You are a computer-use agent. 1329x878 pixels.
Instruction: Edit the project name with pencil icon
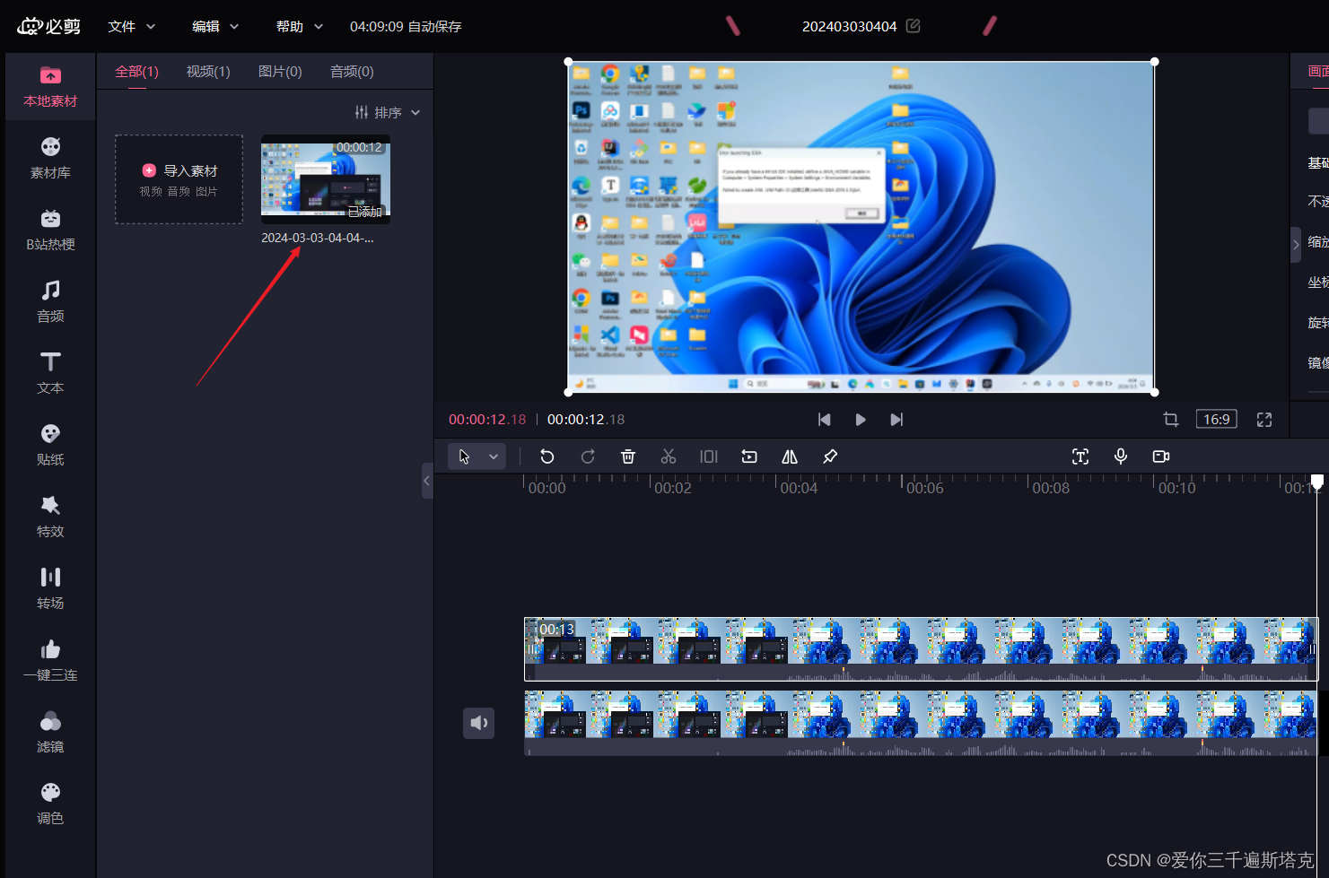[914, 26]
